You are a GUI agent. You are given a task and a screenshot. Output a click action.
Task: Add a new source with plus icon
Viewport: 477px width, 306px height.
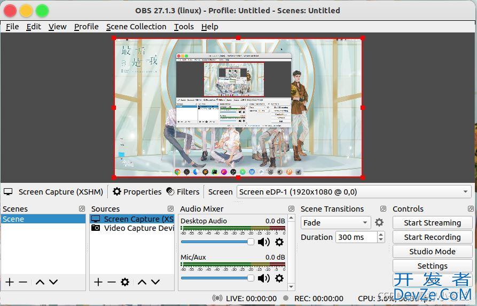pos(98,282)
